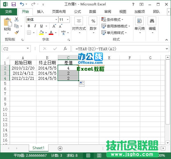Image resolution: width=171 pixels, height=159 pixels.
Task: Click the Save icon in quick access toolbar
Action: click(x=14, y=4)
